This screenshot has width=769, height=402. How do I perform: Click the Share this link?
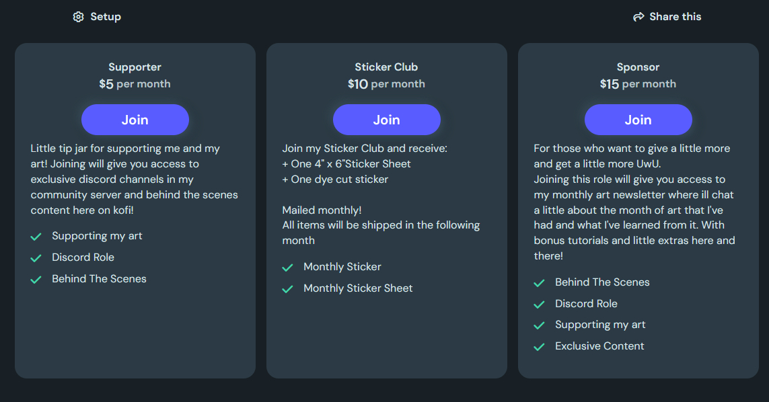coord(675,17)
